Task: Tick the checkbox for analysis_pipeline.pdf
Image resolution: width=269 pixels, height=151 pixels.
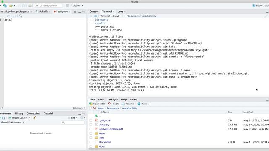Action: (x=91, y=129)
